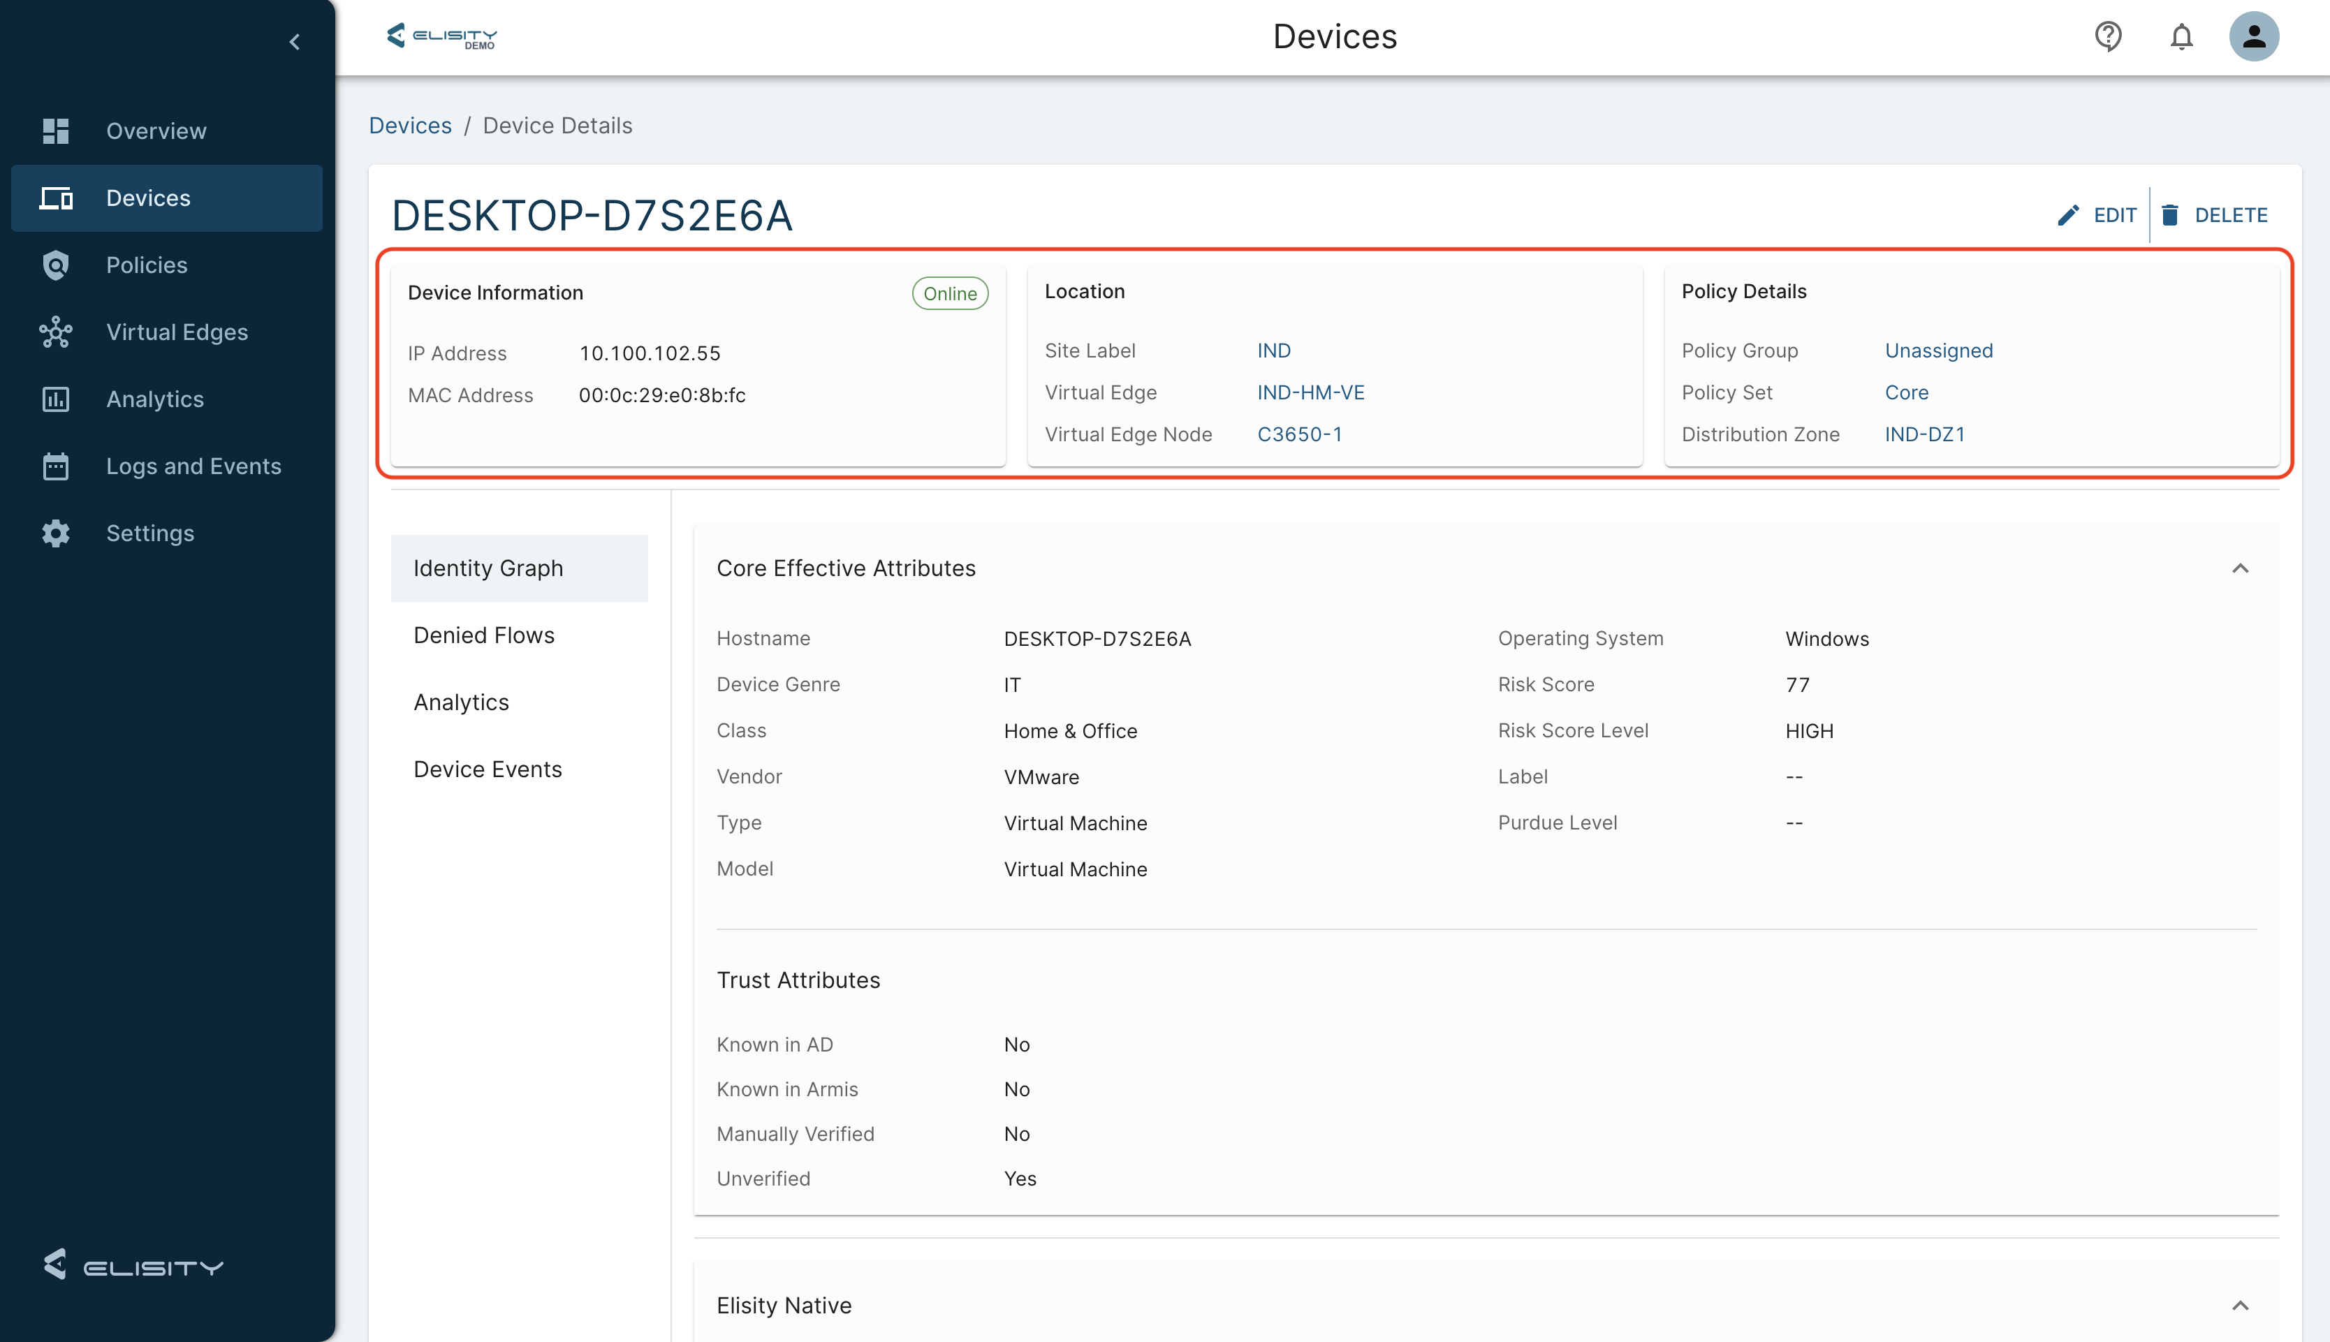Image resolution: width=2330 pixels, height=1342 pixels.
Task: Open the notifications bell
Action: (x=2181, y=37)
